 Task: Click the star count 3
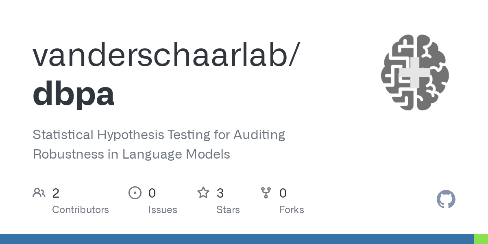click(220, 193)
